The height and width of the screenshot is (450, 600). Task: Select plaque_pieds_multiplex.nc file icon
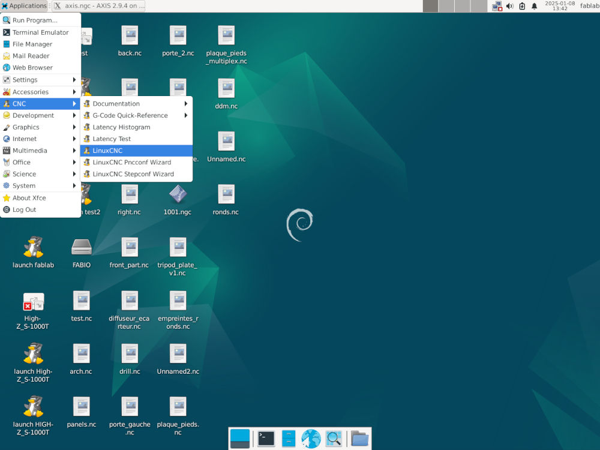tap(226, 35)
